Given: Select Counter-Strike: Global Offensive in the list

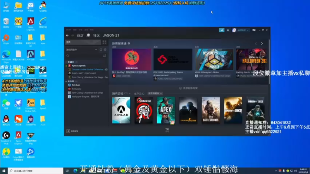Looking at the screenshot, I should [88, 70].
